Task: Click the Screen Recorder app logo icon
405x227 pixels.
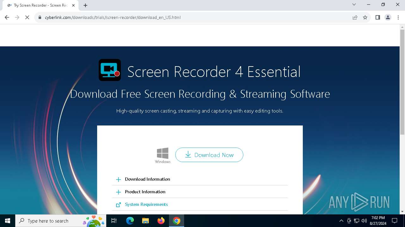Action: pyautogui.click(x=110, y=70)
